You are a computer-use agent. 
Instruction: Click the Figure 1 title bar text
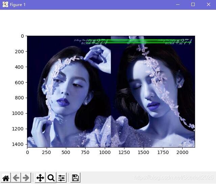tap(18, 5)
